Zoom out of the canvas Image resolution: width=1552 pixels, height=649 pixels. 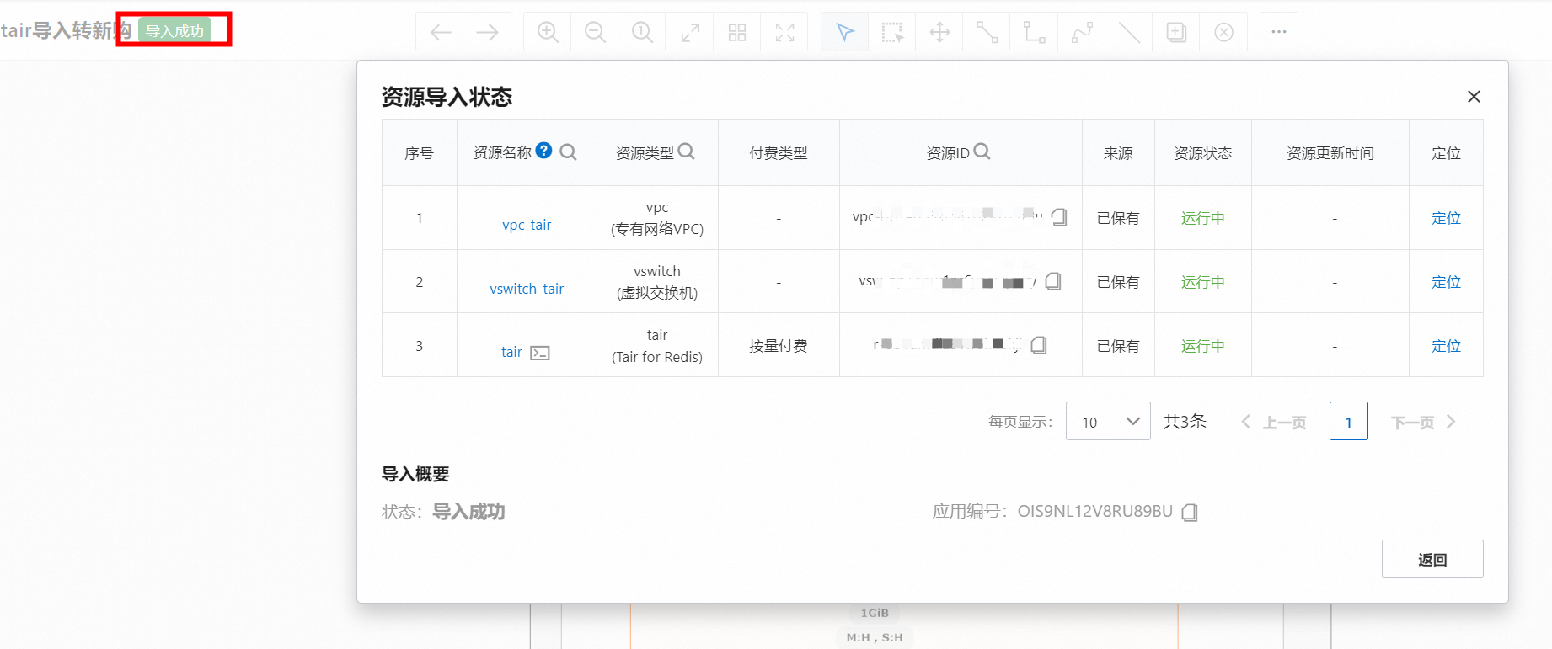[595, 32]
